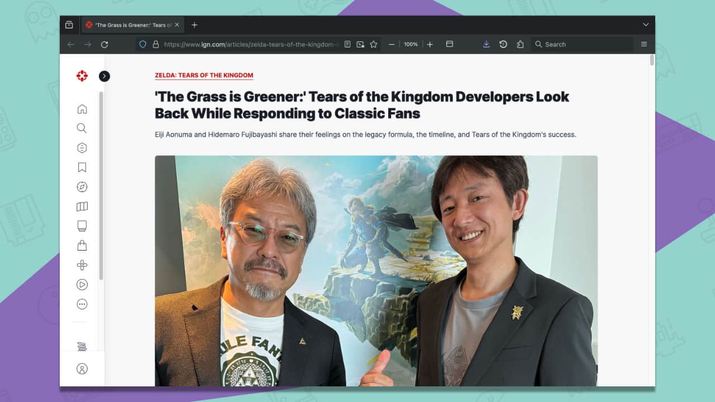Open saved items via bookmark icon
This screenshot has width=715, height=402.
pyautogui.click(x=82, y=167)
